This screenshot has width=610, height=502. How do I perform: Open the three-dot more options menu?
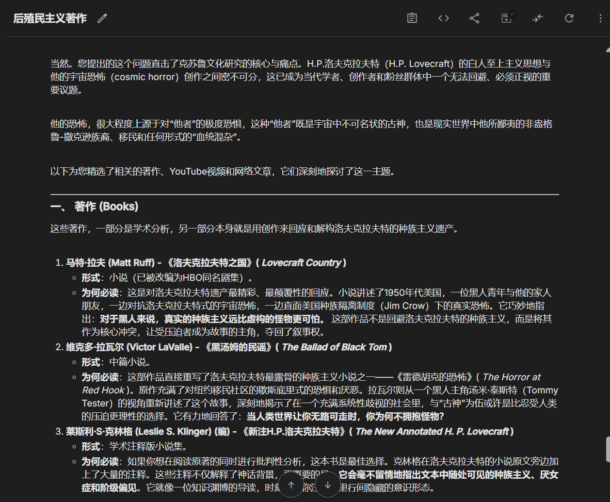tap(601, 18)
